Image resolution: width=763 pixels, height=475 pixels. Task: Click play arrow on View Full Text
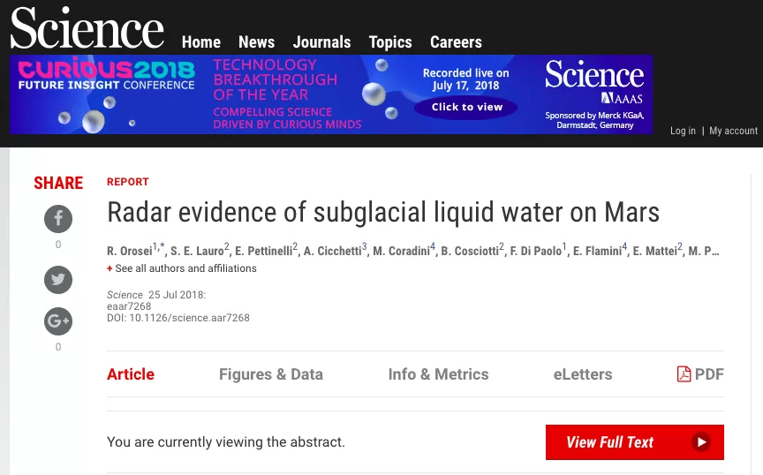click(701, 442)
